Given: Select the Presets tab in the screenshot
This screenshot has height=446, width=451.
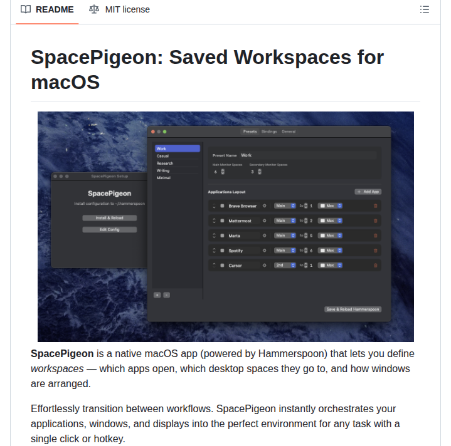Looking at the screenshot, I should [x=250, y=132].
